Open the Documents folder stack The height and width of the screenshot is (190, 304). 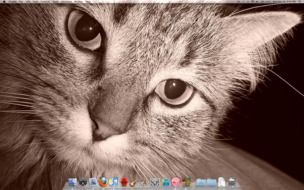(x=211, y=182)
